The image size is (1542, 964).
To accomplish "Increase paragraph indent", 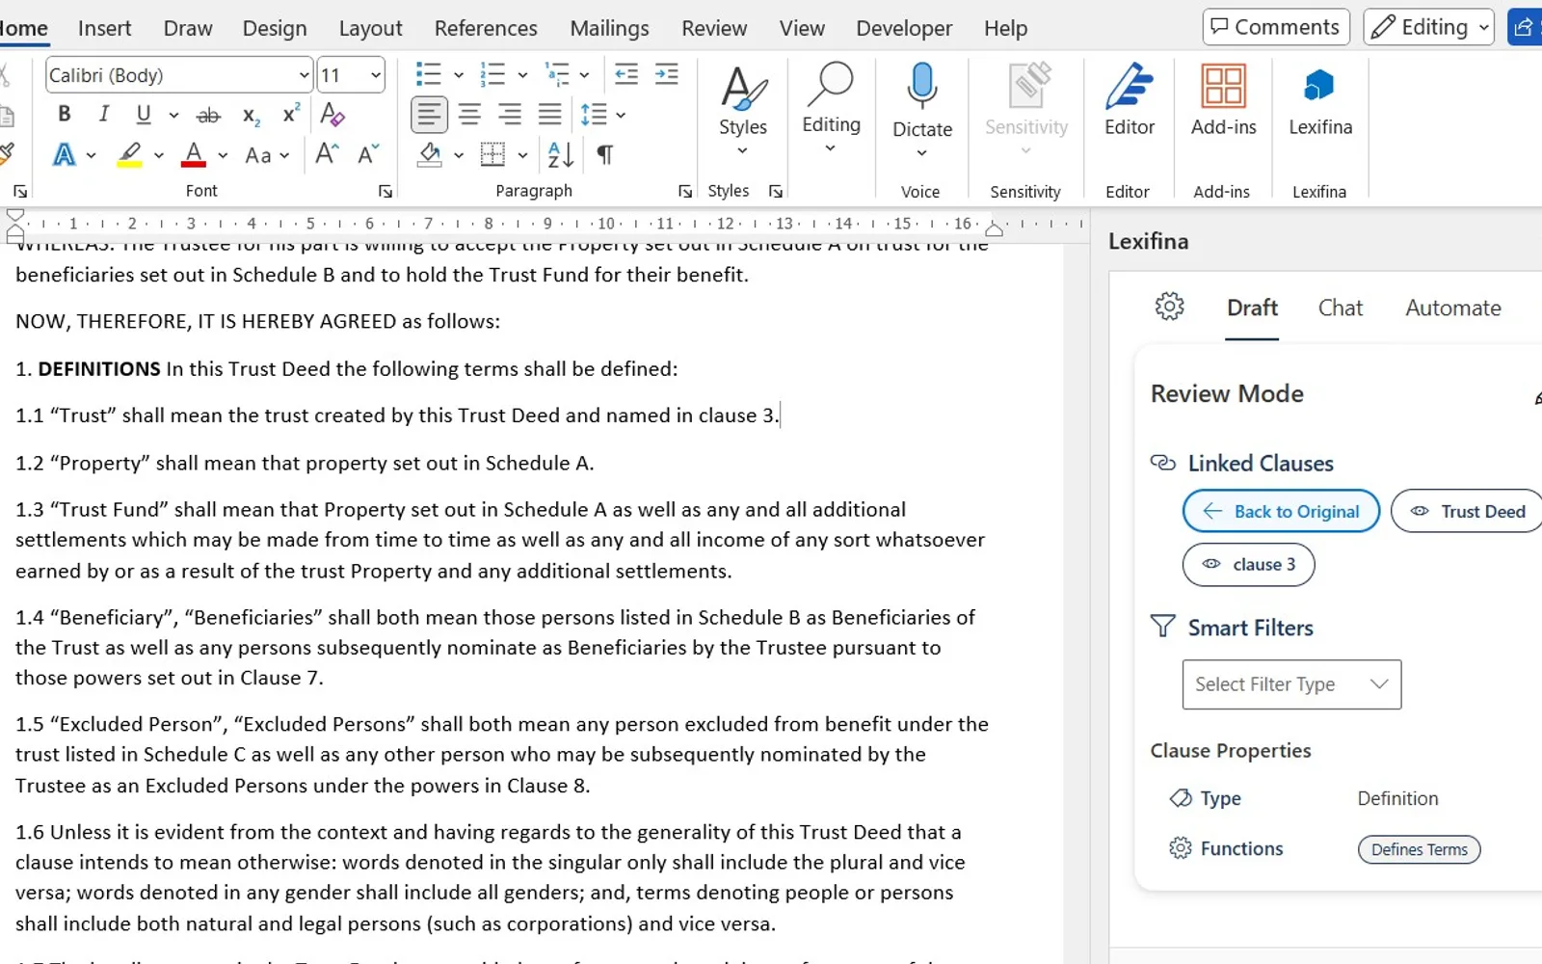I will 666,74.
